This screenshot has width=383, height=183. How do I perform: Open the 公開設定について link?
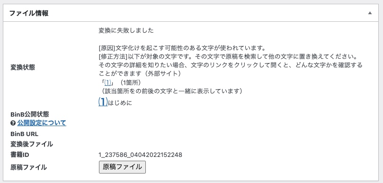pos(42,123)
